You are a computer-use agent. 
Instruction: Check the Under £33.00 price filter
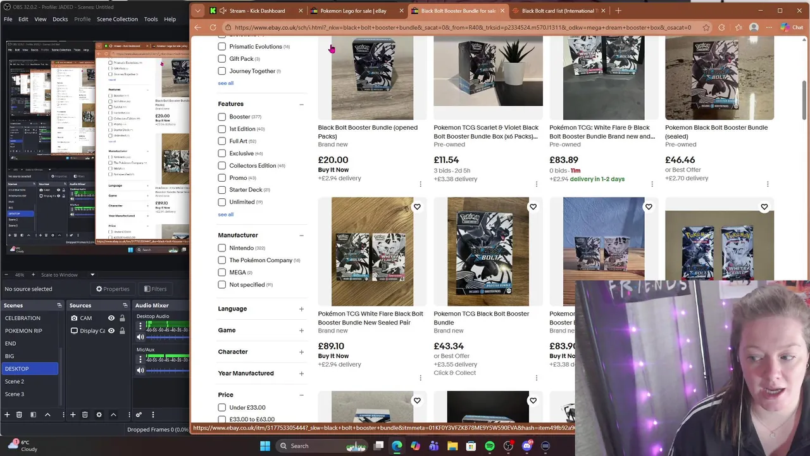pos(221,407)
